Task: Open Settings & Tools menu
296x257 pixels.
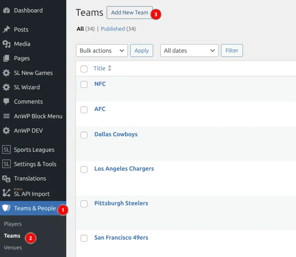Action: pyautogui.click(x=35, y=164)
